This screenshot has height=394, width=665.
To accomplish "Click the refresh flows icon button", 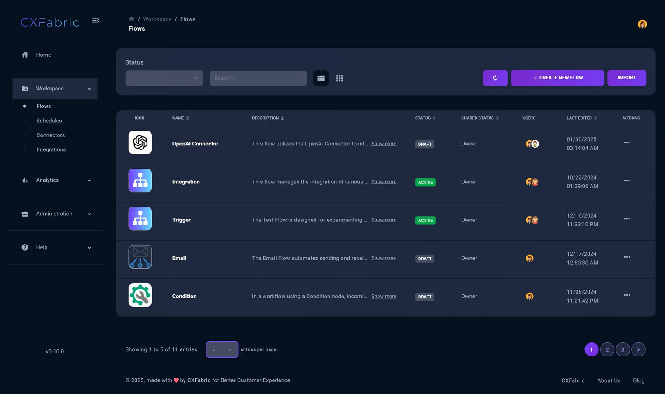I will click(x=495, y=78).
